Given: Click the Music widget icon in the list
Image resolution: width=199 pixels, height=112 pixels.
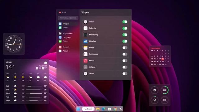Looking at the screenshot, I should click(86, 61).
